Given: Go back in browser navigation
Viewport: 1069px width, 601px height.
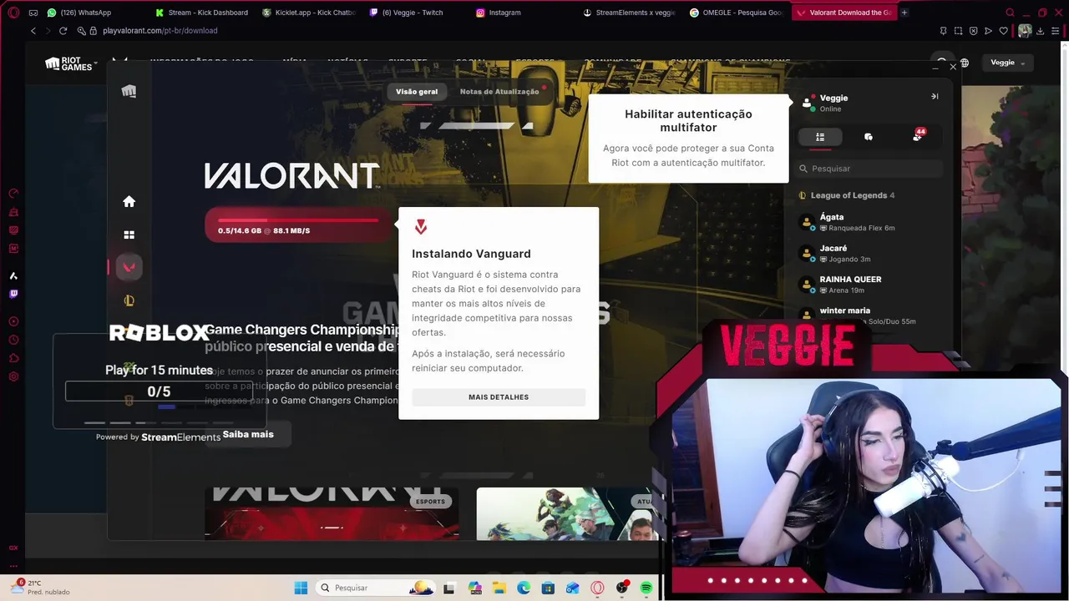Looking at the screenshot, I should point(33,31).
